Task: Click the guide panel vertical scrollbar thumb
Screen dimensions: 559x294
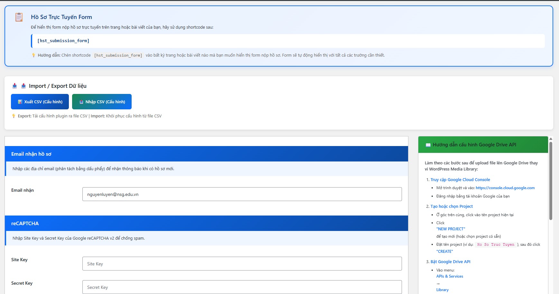Action: (551, 180)
